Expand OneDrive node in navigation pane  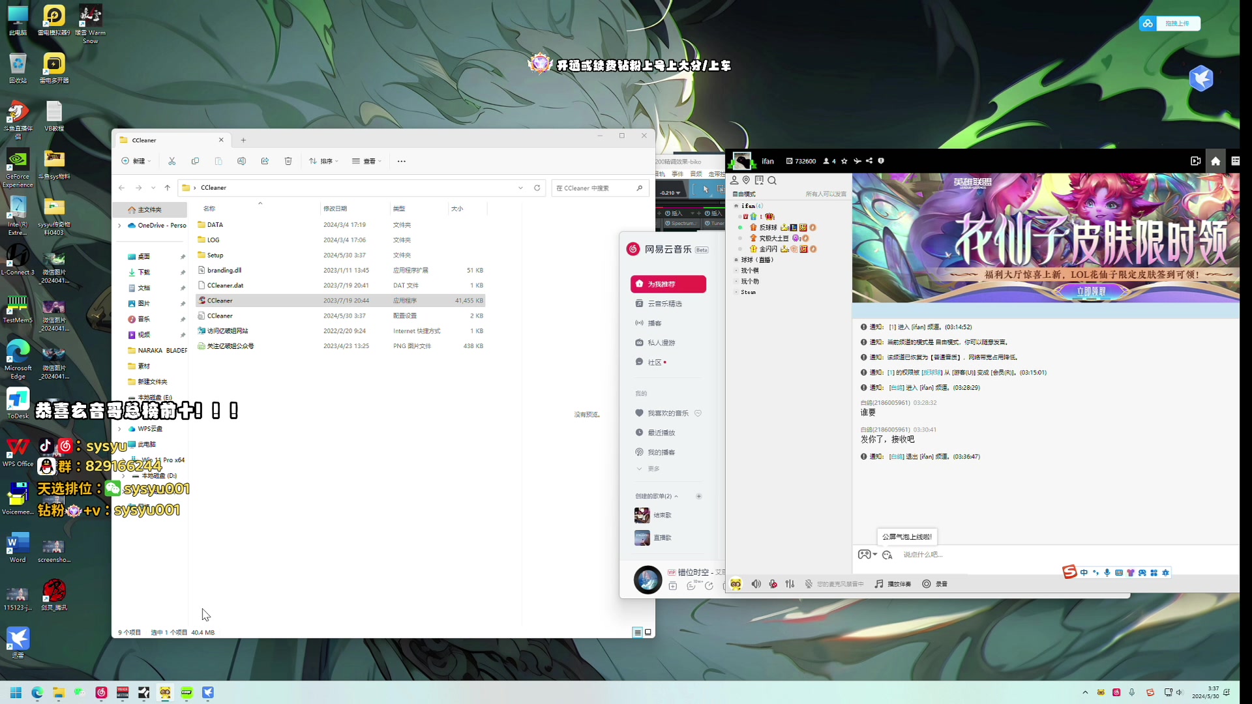tap(119, 226)
